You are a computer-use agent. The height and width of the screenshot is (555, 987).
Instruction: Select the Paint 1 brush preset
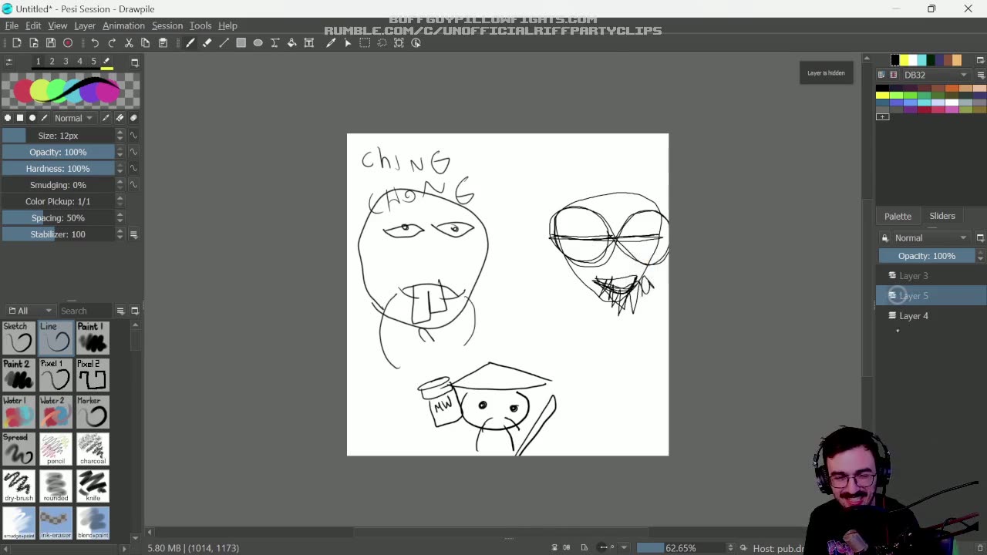tap(93, 338)
